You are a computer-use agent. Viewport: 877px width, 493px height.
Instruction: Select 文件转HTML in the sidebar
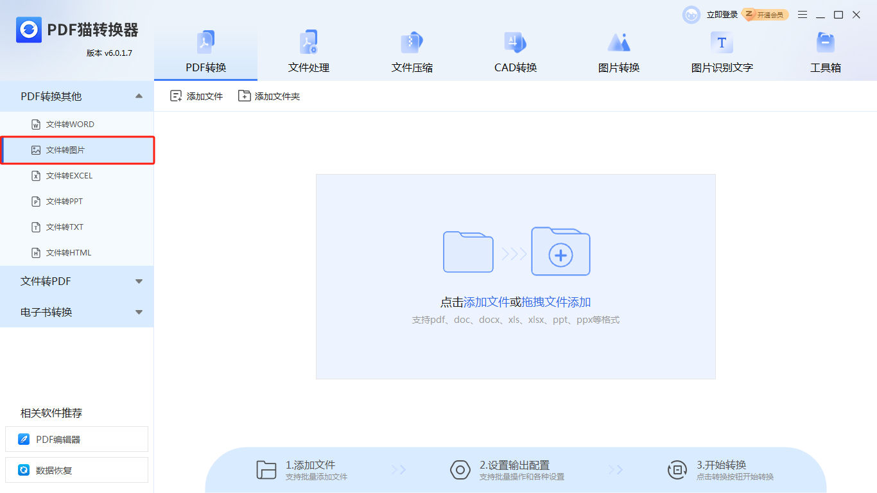pos(77,253)
